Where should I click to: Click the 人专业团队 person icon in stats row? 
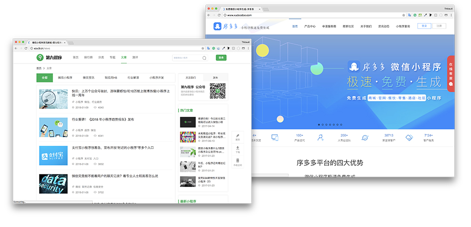pos(320,138)
